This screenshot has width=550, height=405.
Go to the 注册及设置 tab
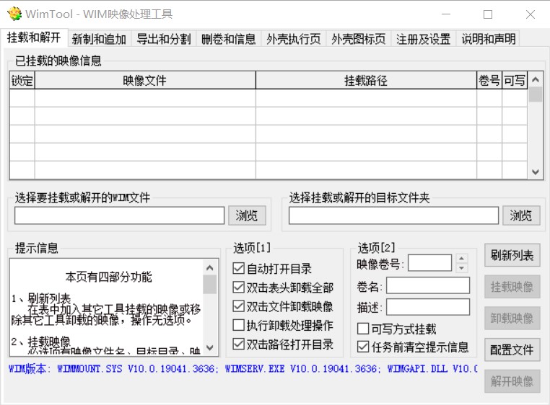pyautogui.click(x=424, y=38)
